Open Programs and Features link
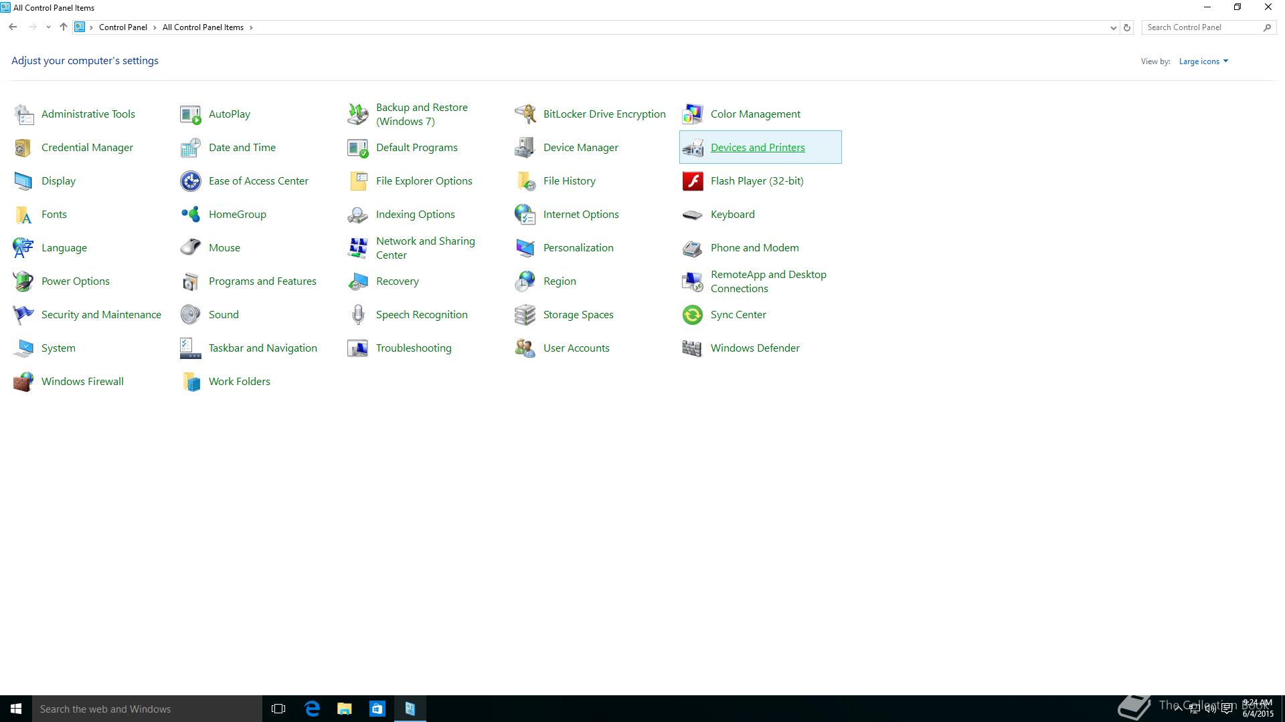 pyautogui.click(x=262, y=281)
